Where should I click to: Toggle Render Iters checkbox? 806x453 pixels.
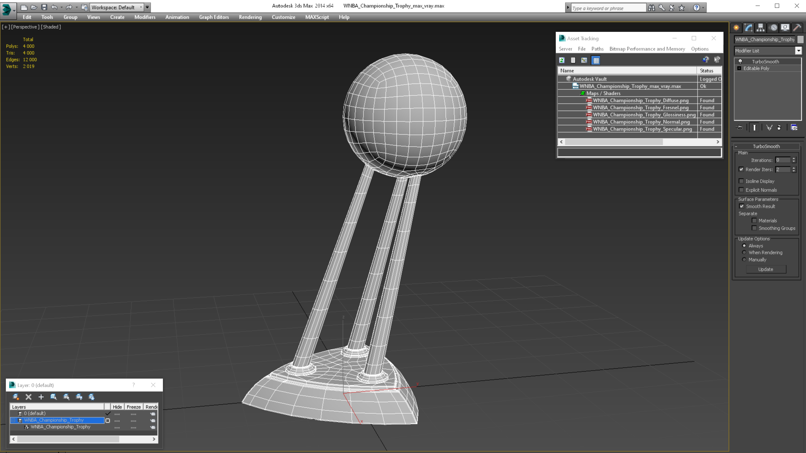741,169
